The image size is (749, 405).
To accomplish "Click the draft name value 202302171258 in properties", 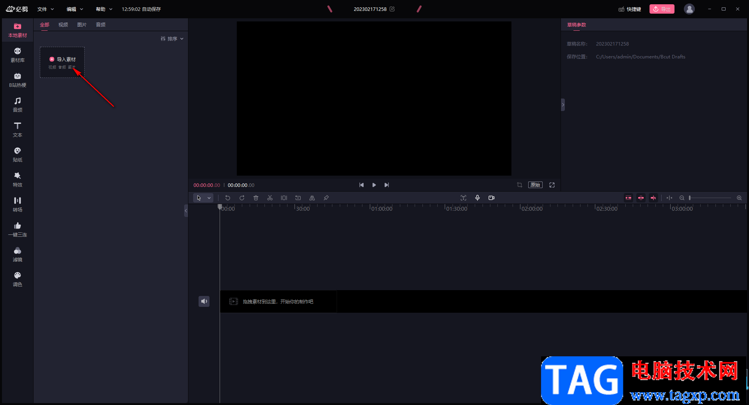I will click(x=612, y=44).
